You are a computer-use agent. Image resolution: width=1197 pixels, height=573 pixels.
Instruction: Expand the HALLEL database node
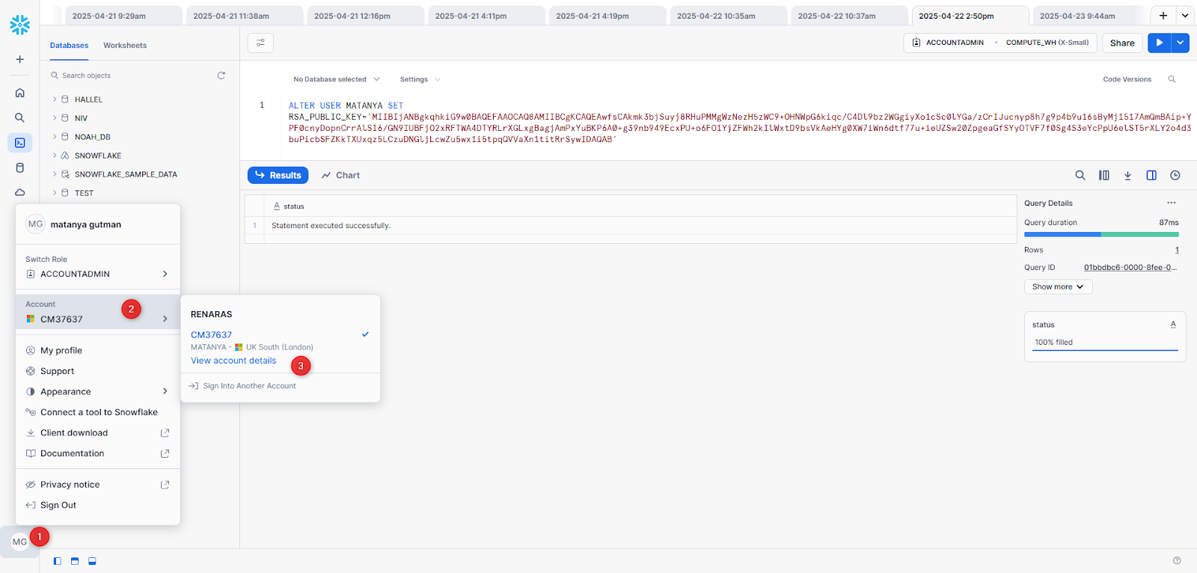coord(55,99)
